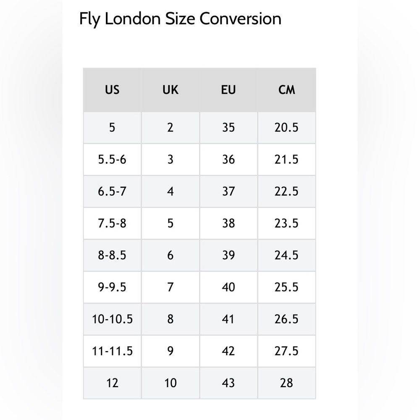Click the US 11-11.5 size cell
The width and height of the screenshot is (420, 420).
pos(112,351)
